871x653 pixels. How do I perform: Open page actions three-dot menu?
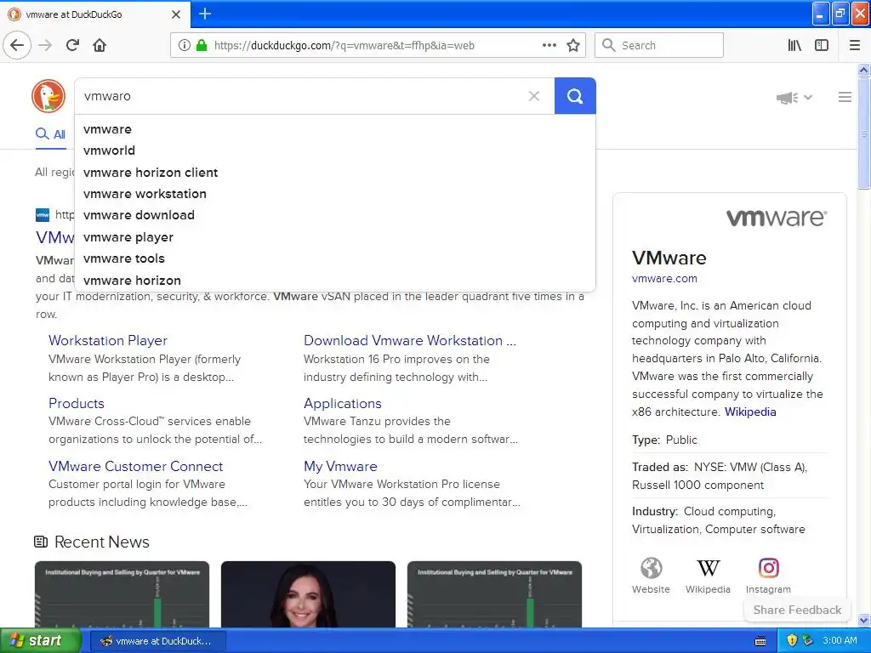coord(549,45)
